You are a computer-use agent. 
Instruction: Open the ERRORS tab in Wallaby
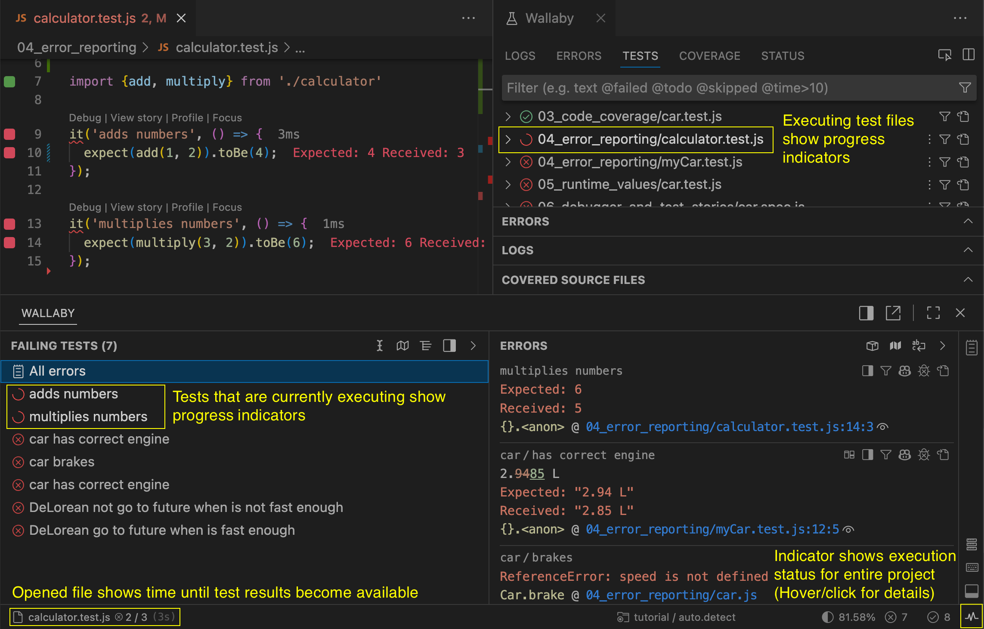tap(579, 56)
